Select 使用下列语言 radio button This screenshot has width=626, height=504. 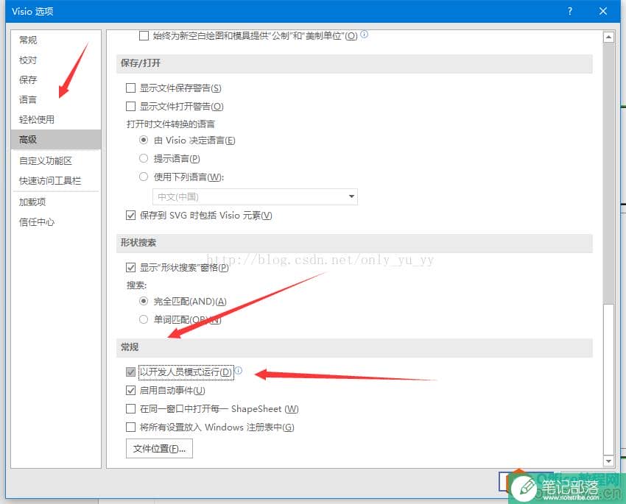144,177
